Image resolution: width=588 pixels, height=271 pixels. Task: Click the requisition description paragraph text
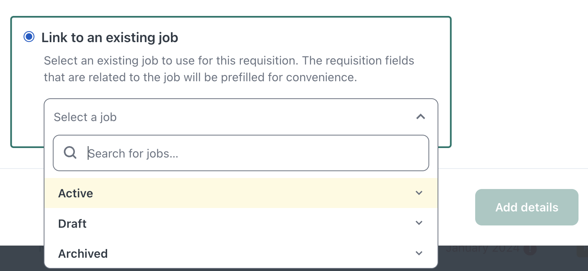(x=229, y=69)
